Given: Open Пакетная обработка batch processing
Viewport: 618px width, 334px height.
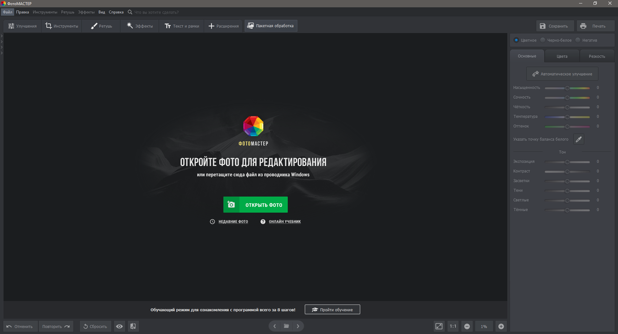Looking at the screenshot, I should [270, 26].
